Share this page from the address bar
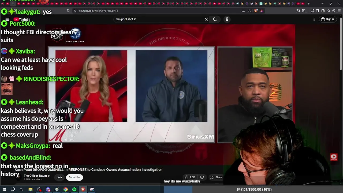This screenshot has width=343, height=193. pos(249,11)
